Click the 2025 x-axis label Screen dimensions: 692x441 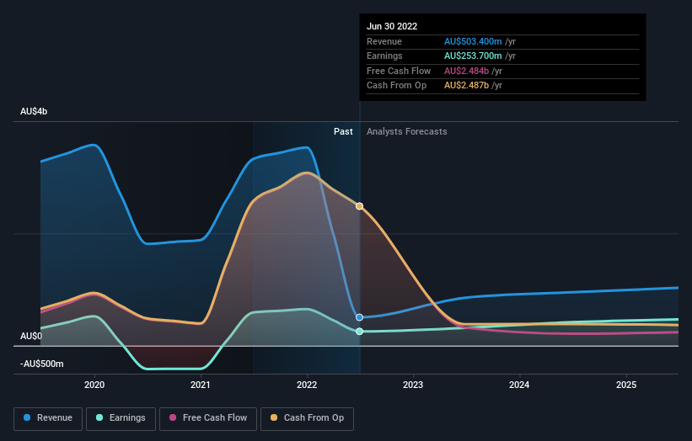pyautogui.click(x=626, y=385)
